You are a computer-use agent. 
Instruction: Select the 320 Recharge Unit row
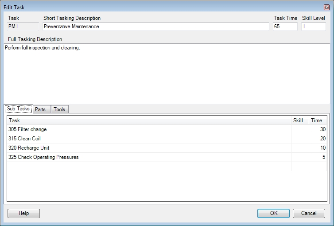[167, 148]
